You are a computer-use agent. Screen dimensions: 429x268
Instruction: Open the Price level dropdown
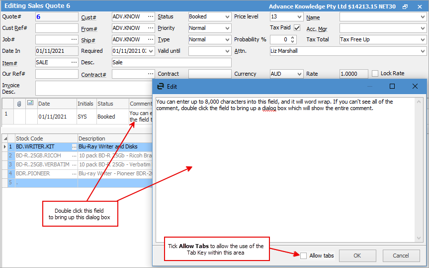coord(299,17)
